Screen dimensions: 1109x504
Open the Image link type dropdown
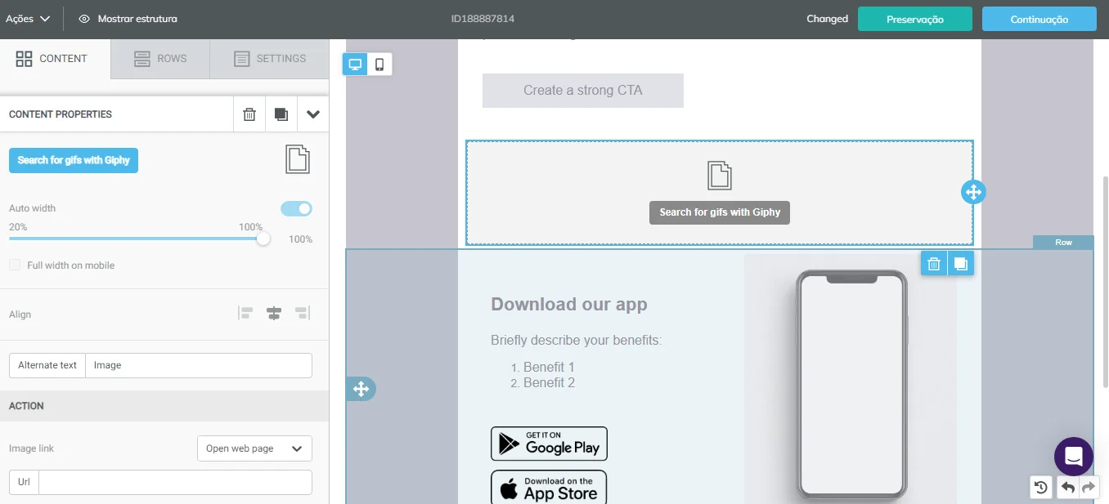(x=254, y=448)
